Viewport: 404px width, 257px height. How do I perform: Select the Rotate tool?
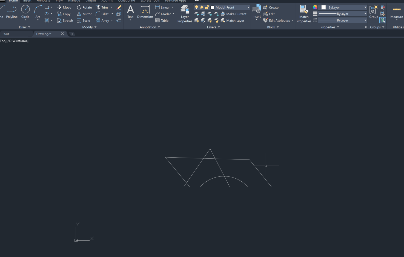[84, 7]
